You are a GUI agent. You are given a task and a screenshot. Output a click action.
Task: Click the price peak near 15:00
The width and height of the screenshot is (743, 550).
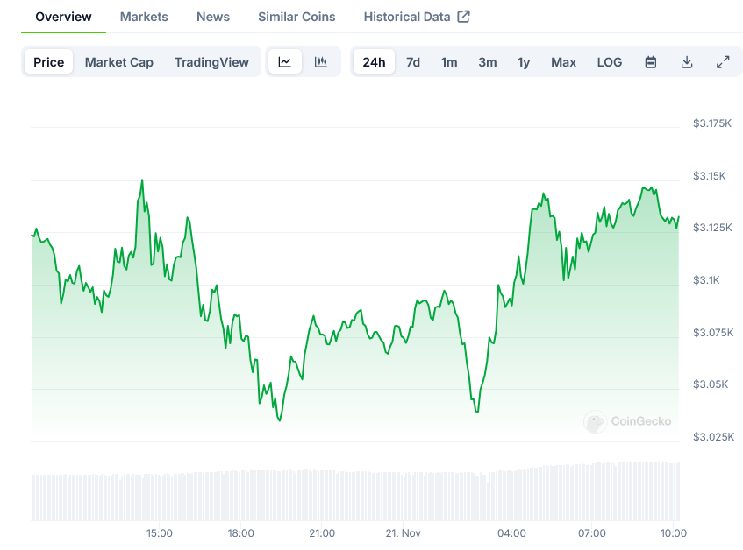point(142,180)
